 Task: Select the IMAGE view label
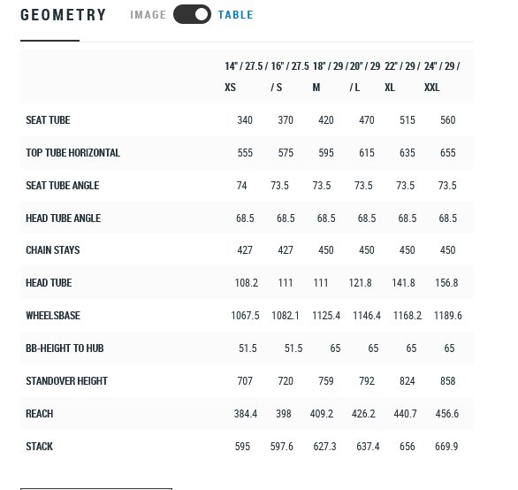pyautogui.click(x=148, y=15)
